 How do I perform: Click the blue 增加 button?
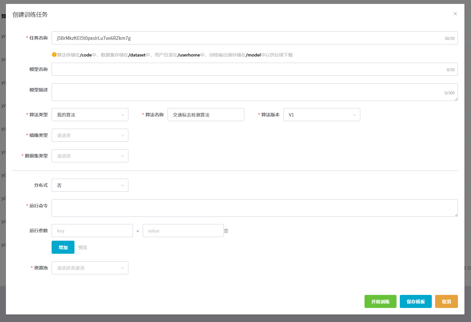[x=63, y=247]
